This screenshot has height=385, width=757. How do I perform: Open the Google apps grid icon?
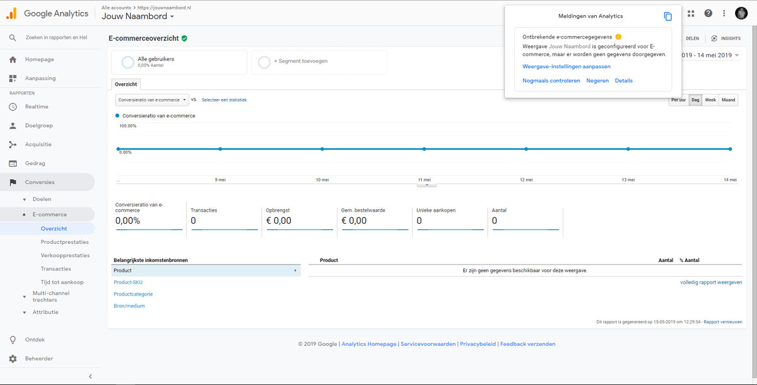(691, 13)
